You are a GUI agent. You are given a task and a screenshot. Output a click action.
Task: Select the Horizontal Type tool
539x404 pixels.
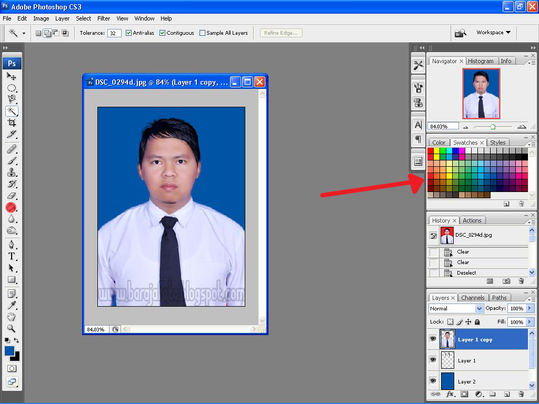[x=12, y=257]
